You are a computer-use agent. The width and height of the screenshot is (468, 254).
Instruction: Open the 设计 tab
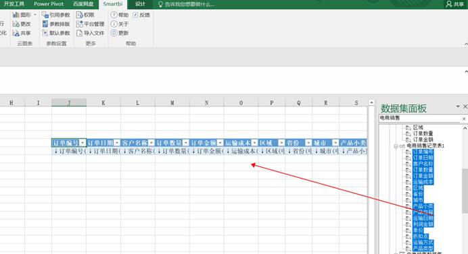[x=140, y=4]
